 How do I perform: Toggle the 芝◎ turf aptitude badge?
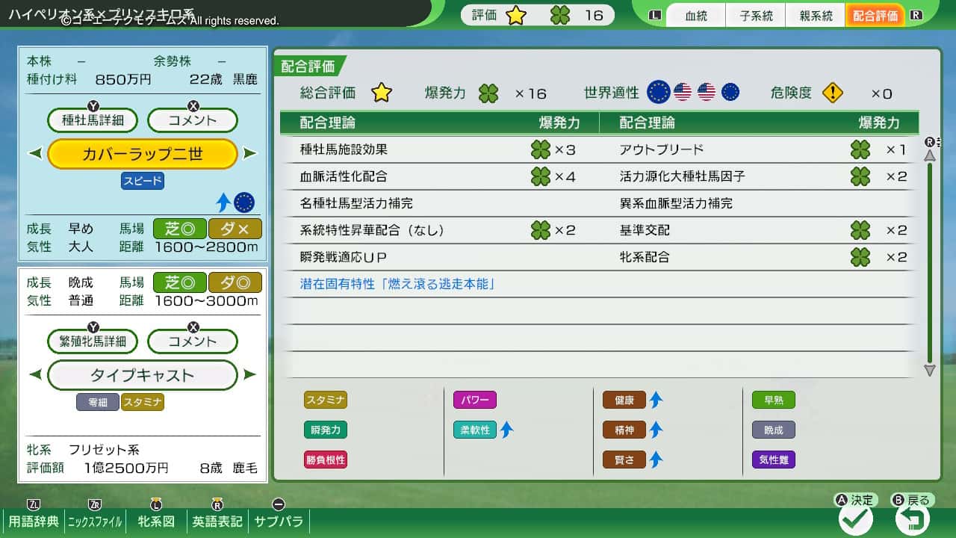tap(179, 229)
